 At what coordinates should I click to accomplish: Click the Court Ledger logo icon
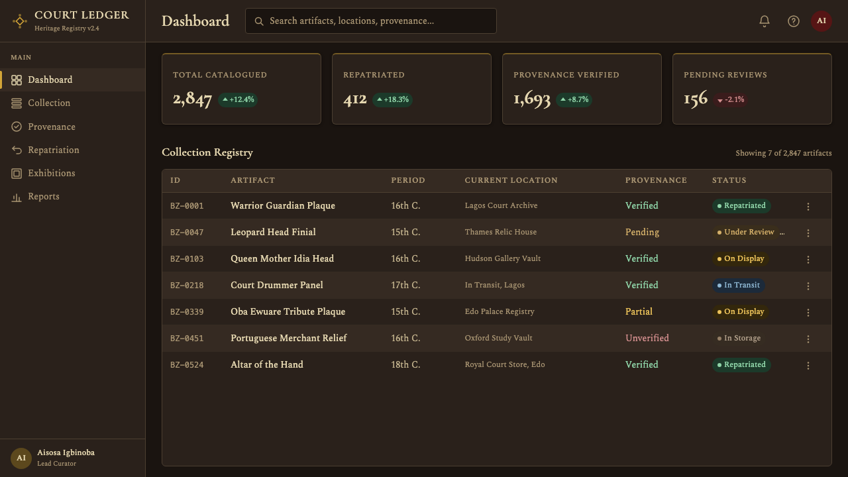(20, 21)
